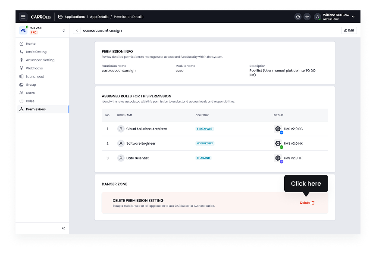
Task: Open Home in the sidebar
Action: [31, 44]
